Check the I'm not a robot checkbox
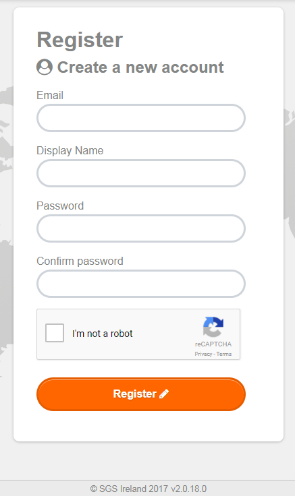 (x=55, y=333)
